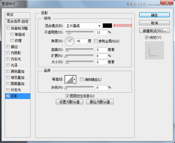Select the 投影 highlighted row
175x143 pixels.
(x=18, y=96)
